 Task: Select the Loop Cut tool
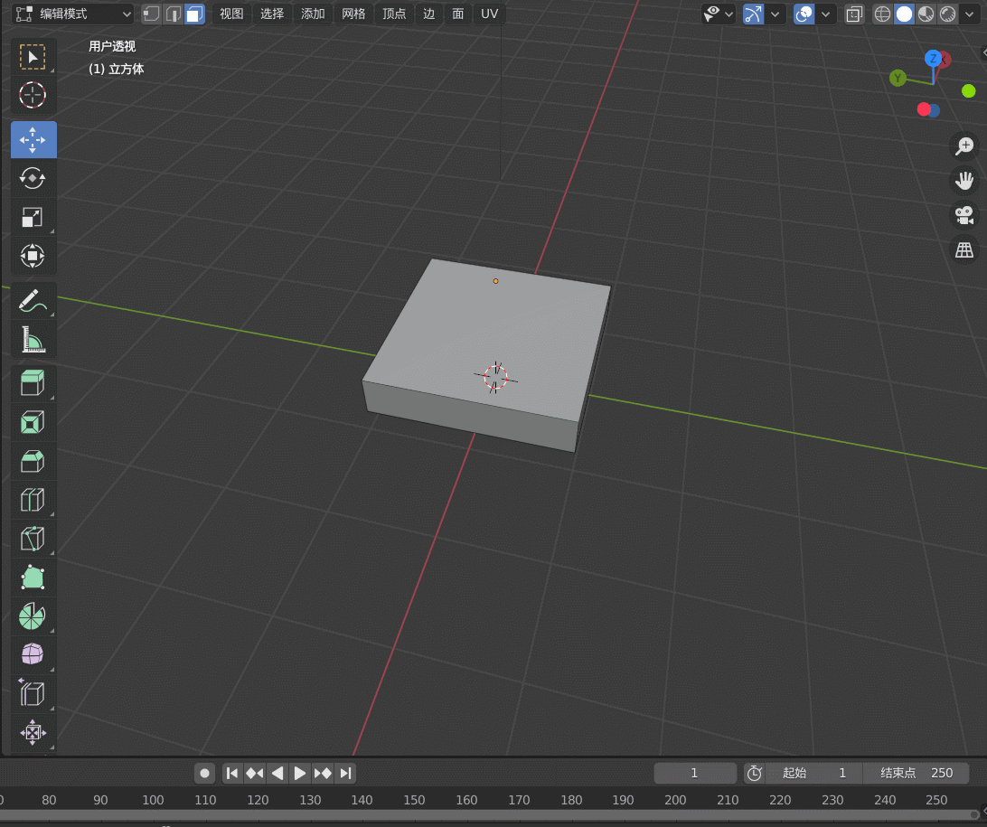click(33, 501)
